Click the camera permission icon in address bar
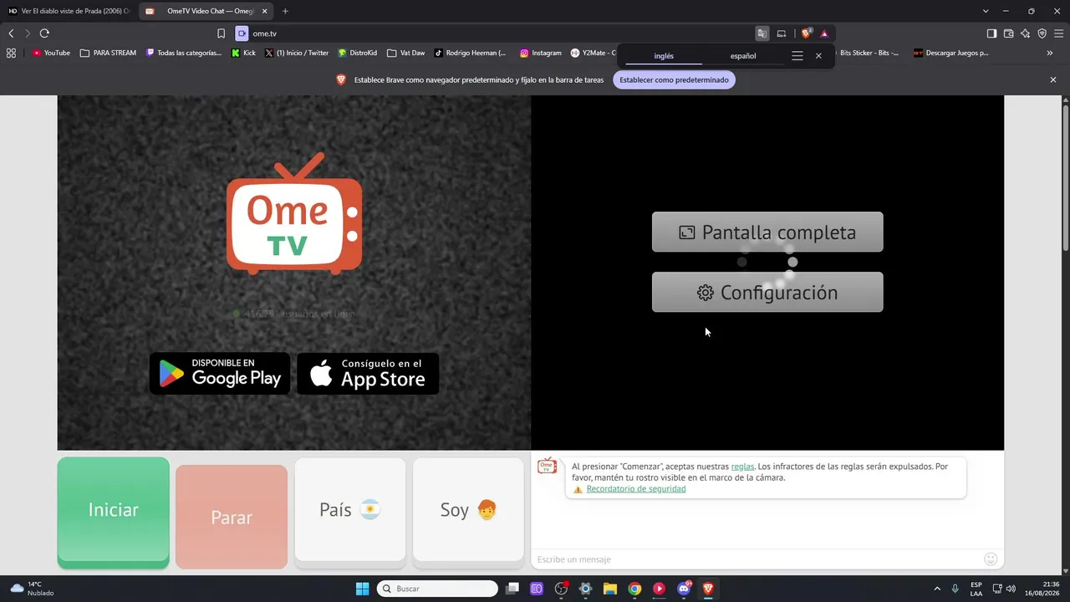 (x=242, y=33)
